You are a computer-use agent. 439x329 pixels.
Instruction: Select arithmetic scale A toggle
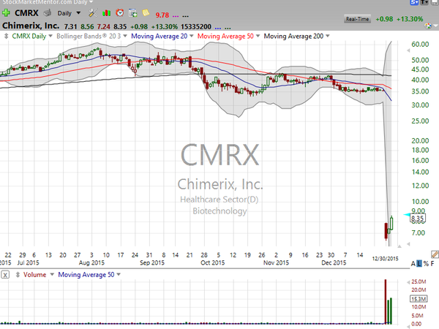pos(413,263)
